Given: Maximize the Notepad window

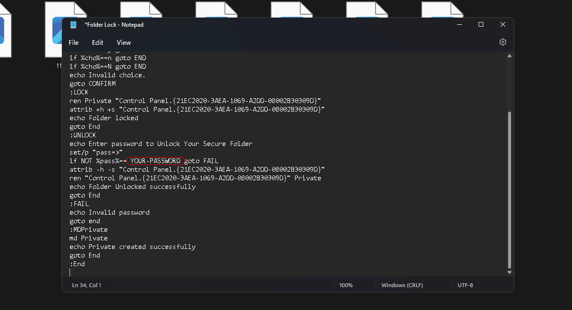Looking at the screenshot, I should 481,25.
